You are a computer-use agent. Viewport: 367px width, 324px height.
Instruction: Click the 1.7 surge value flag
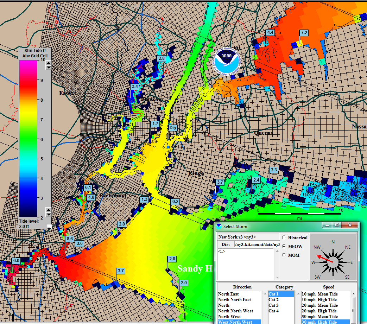pyautogui.click(x=155, y=124)
